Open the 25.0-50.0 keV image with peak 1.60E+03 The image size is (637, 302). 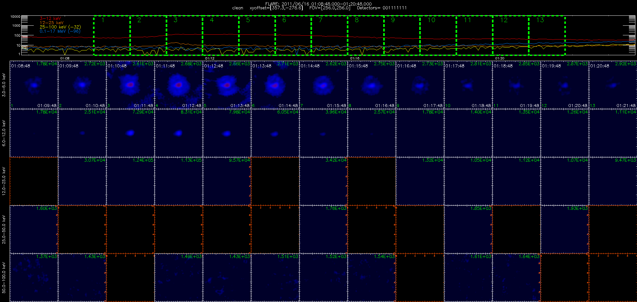(34, 229)
